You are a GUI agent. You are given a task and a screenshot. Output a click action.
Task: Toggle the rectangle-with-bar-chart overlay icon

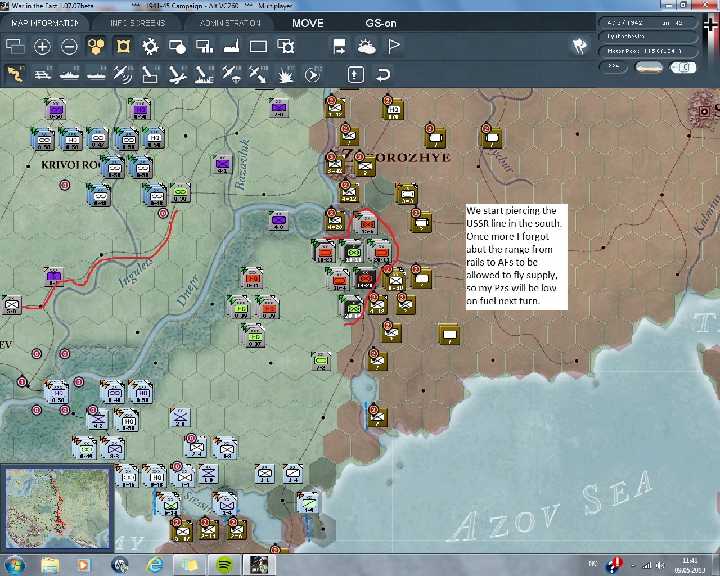[204, 46]
